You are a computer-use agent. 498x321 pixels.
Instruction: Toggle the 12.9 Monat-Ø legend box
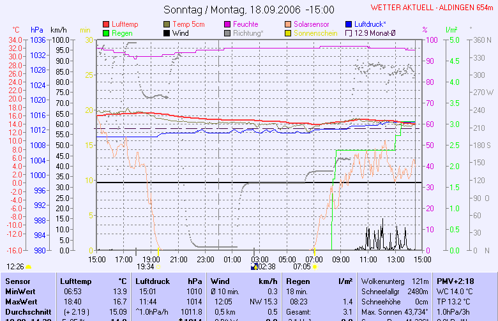tap(349, 33)
